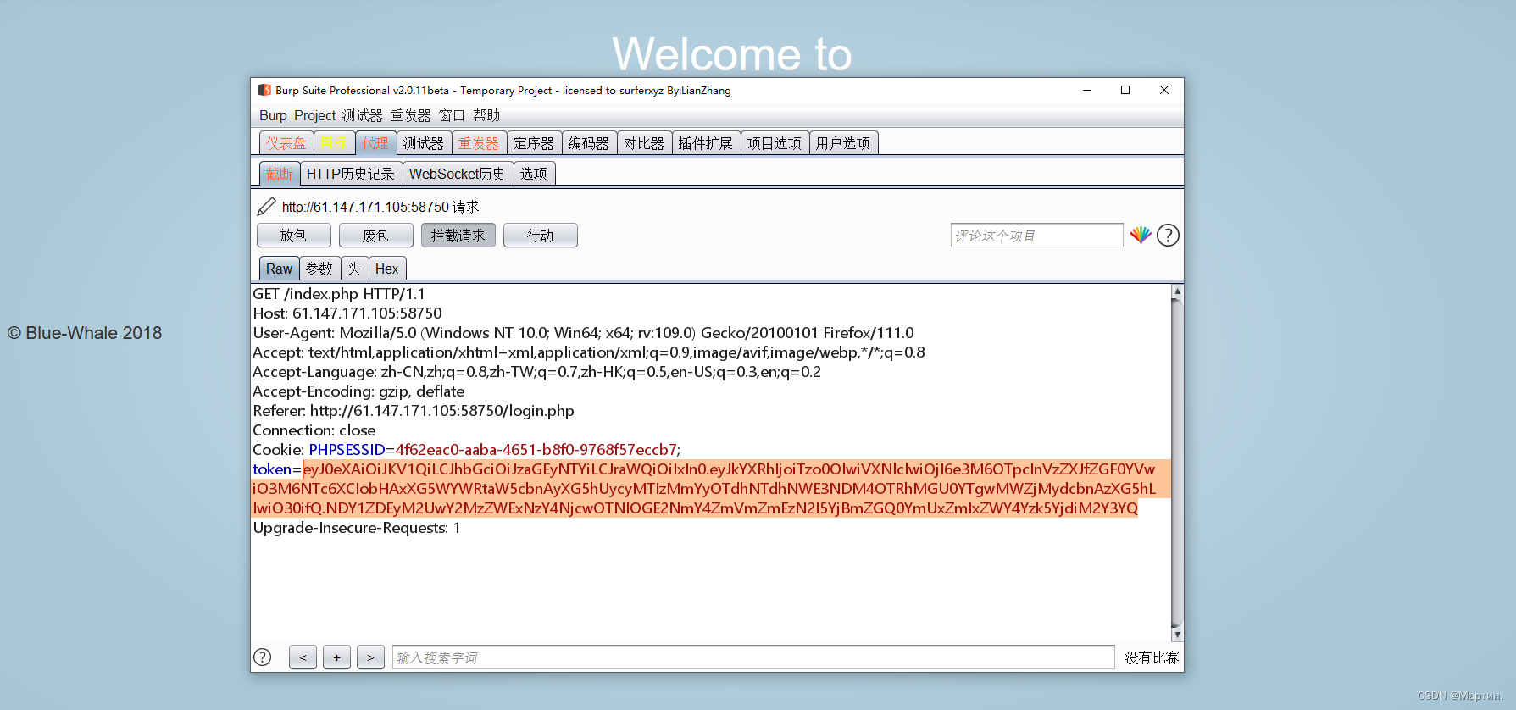1516x710 pixels.
Task: Select the 选项 proxy sub-tab
Action: tap(534, 174)
